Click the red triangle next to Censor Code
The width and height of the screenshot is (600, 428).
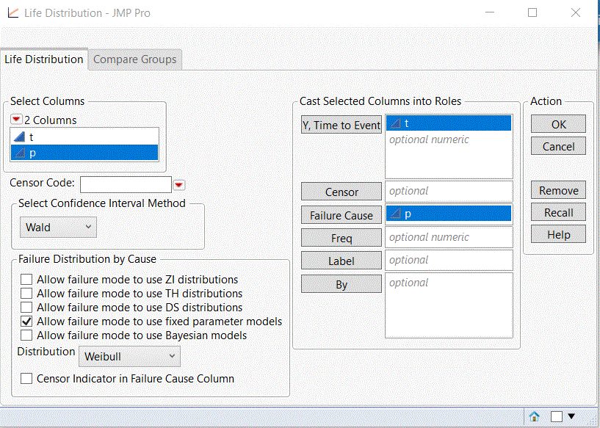pyautogui.click(x=178, y=184)
